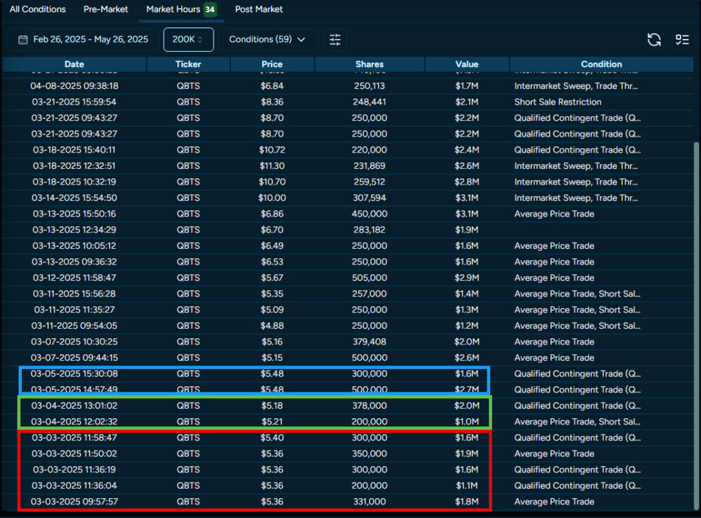The height and width of the screenshot is (518, 701).
Task: Open the filter sliders settings icon
Action: coord(335,40)
